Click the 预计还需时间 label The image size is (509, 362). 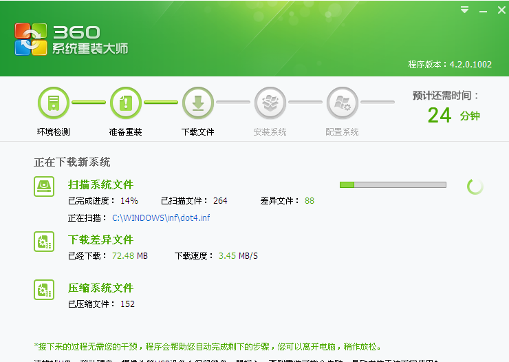[x=446, y=96]
